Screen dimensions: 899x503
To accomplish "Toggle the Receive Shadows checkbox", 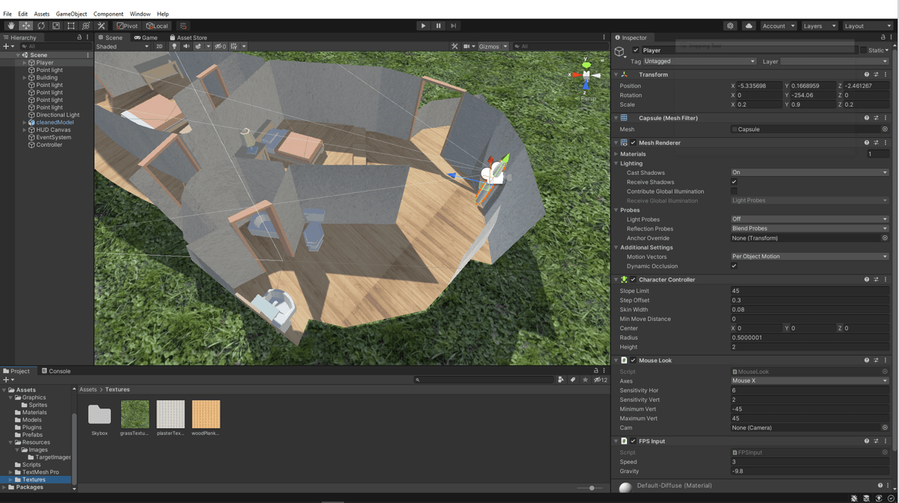I will 734,182.
